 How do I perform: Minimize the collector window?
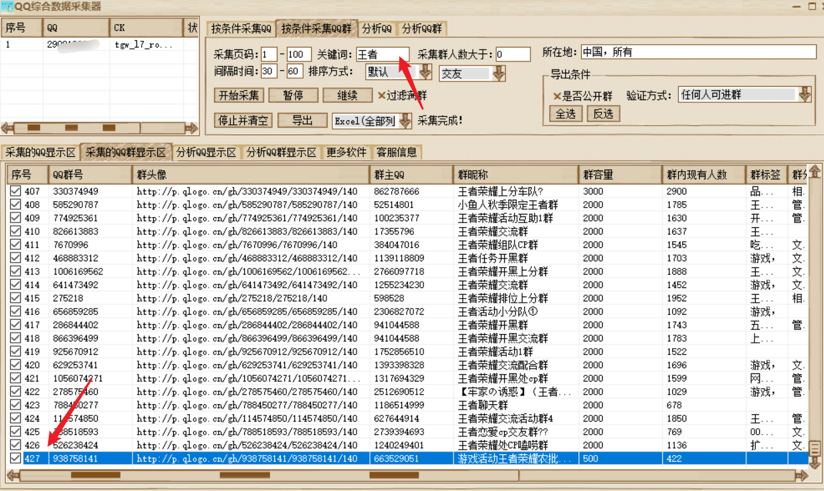(796, 6)
